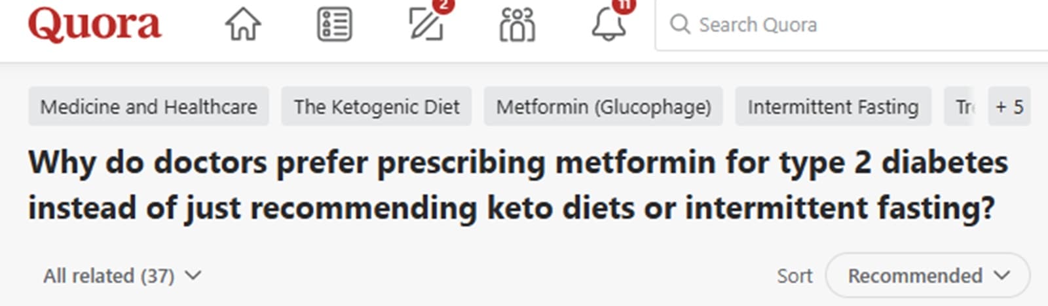Click the truncated topic tag after Intermittent Fasting
The height and width of the screenshot is (306, 1048).
pyautogui.click(x=964, y=106)
